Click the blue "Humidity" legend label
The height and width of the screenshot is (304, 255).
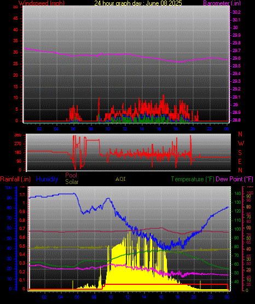[47, 179]
